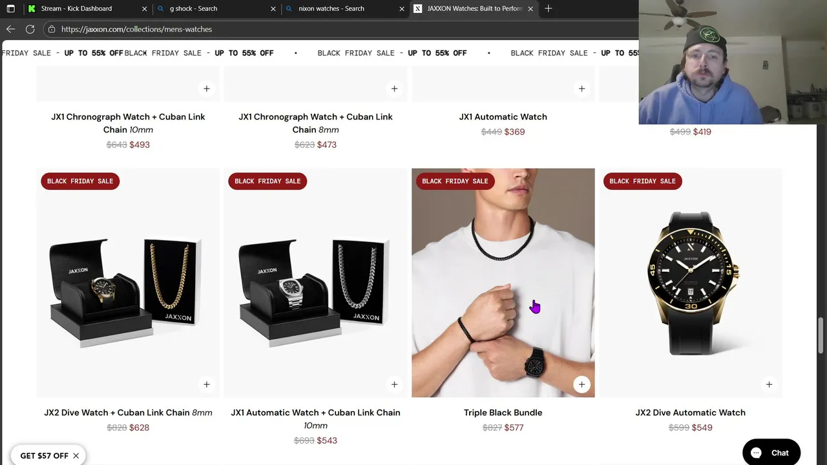Dismiss the GET $57 OFF popup
This screenshot has width=827, height=465.
pos(76,455)
